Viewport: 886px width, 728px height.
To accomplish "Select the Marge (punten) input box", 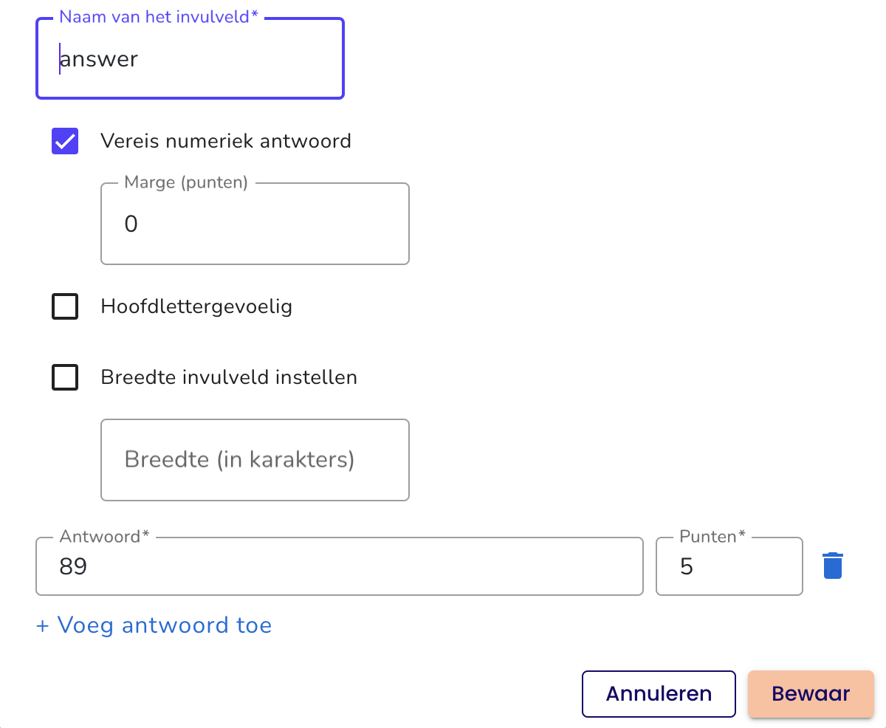I will pos(255,224).
